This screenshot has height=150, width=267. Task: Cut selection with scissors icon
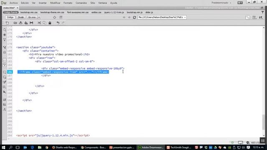[x=39, y=23]
